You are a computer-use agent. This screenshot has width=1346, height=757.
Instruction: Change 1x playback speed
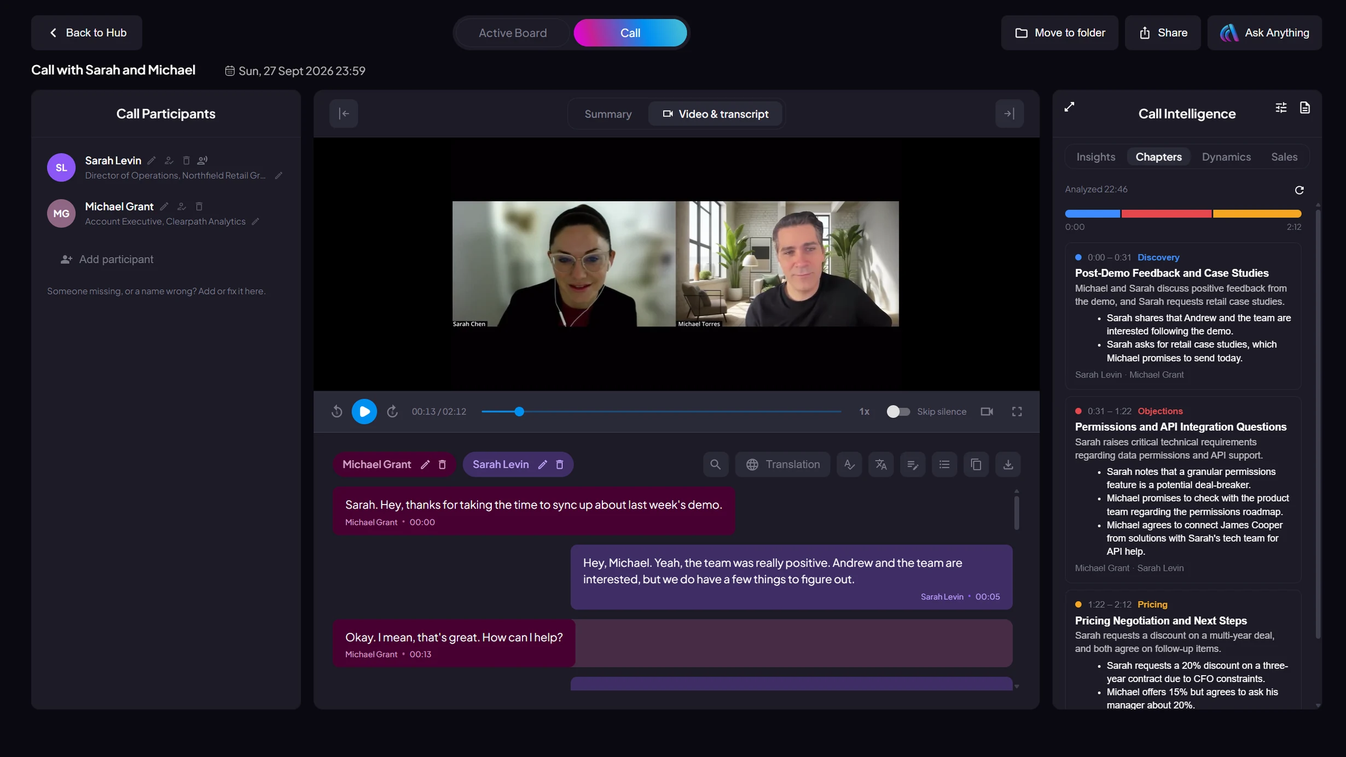coord(865,412)
